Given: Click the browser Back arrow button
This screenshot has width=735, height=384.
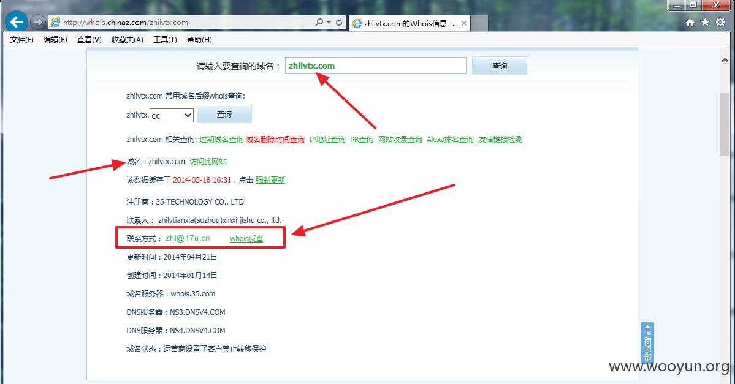Looking at the screenshot, I should [x=17, y=21].
